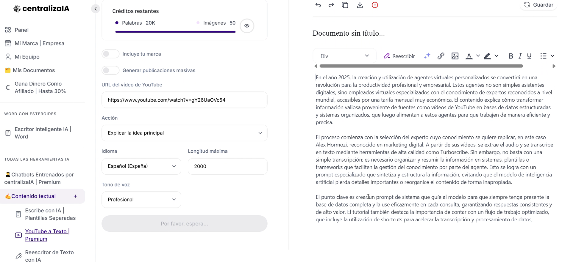Open the Idioma Español (España) dropdown
This screenshot has height=262, width=562.
(x=141, y=166)
